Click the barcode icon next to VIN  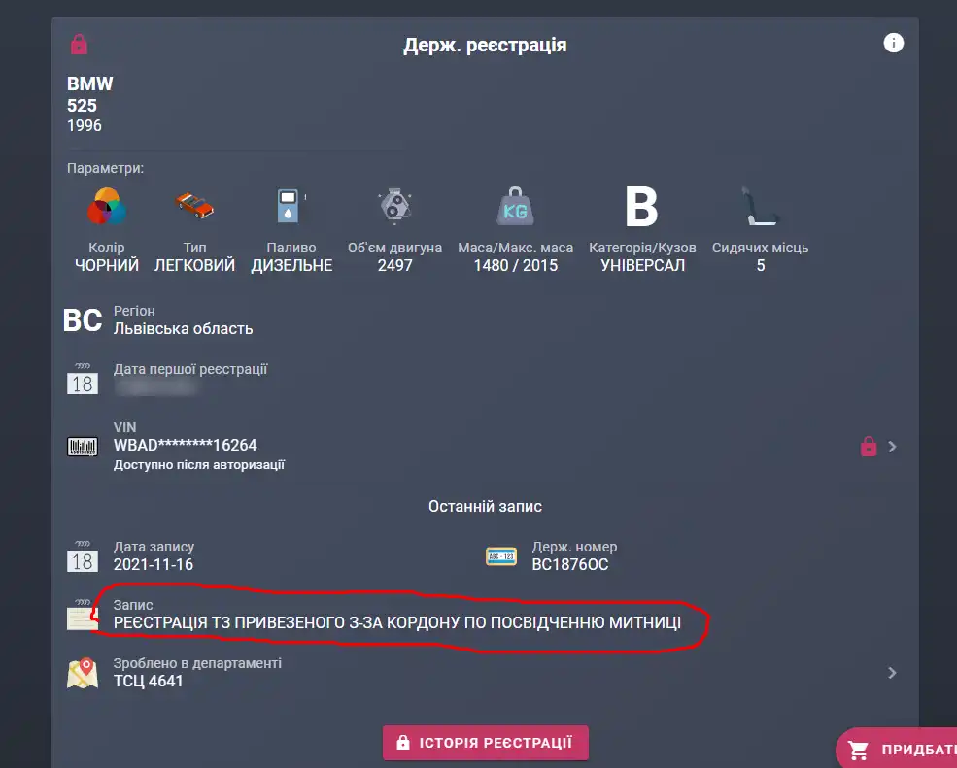coord(83,447)
